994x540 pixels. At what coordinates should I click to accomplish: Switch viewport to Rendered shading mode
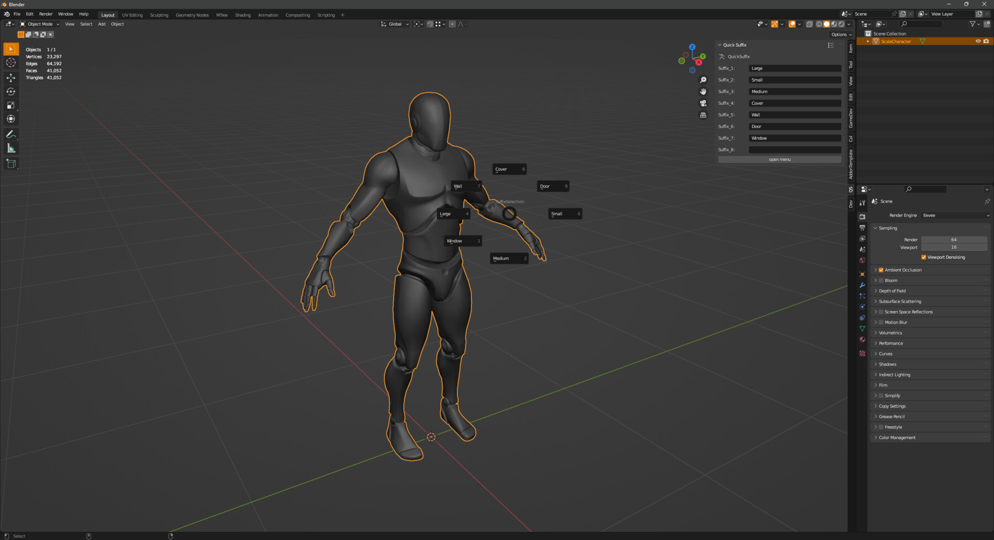840,24
